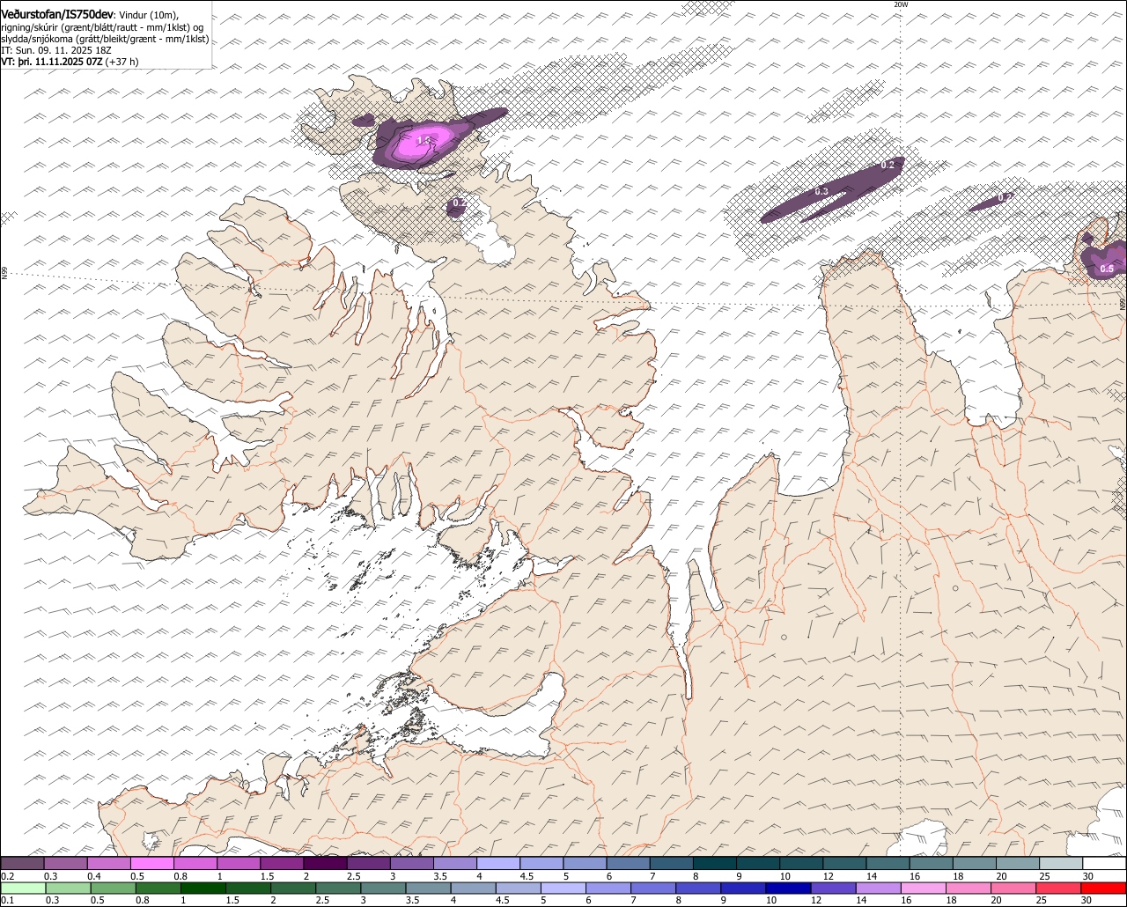The width and height of the screenshot is (1127, 907).
Task: Click the hot pink 20 rain scale swatch
Action: click(x=1013, y=888)
